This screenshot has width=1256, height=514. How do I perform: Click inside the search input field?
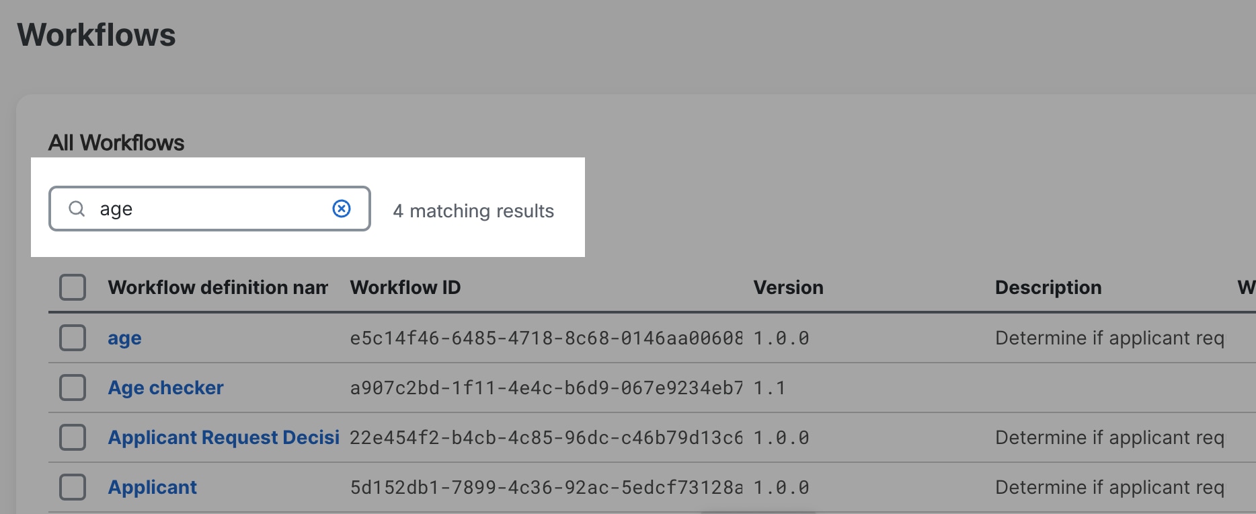202,209
